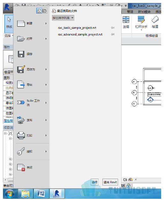This screenshot has width=164, height=202.
Task: Switch to Revit in the taskbar
Action: pos(57,194)
